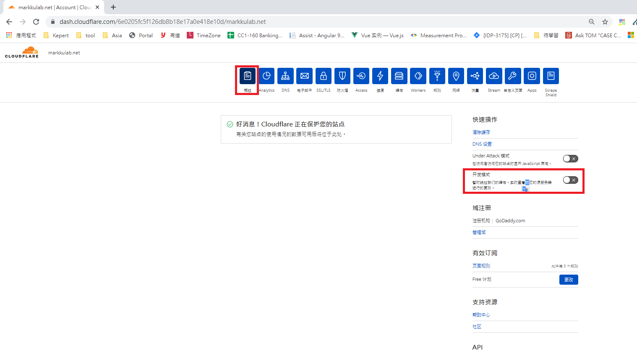Click the Scrape Shield icon
This screenshot has height=355, width=637.
tap(551, 76)
